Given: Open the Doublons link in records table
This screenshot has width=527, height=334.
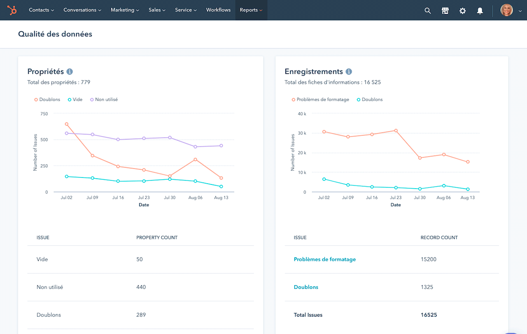Looking at the screenshot, I should (306, 287).
